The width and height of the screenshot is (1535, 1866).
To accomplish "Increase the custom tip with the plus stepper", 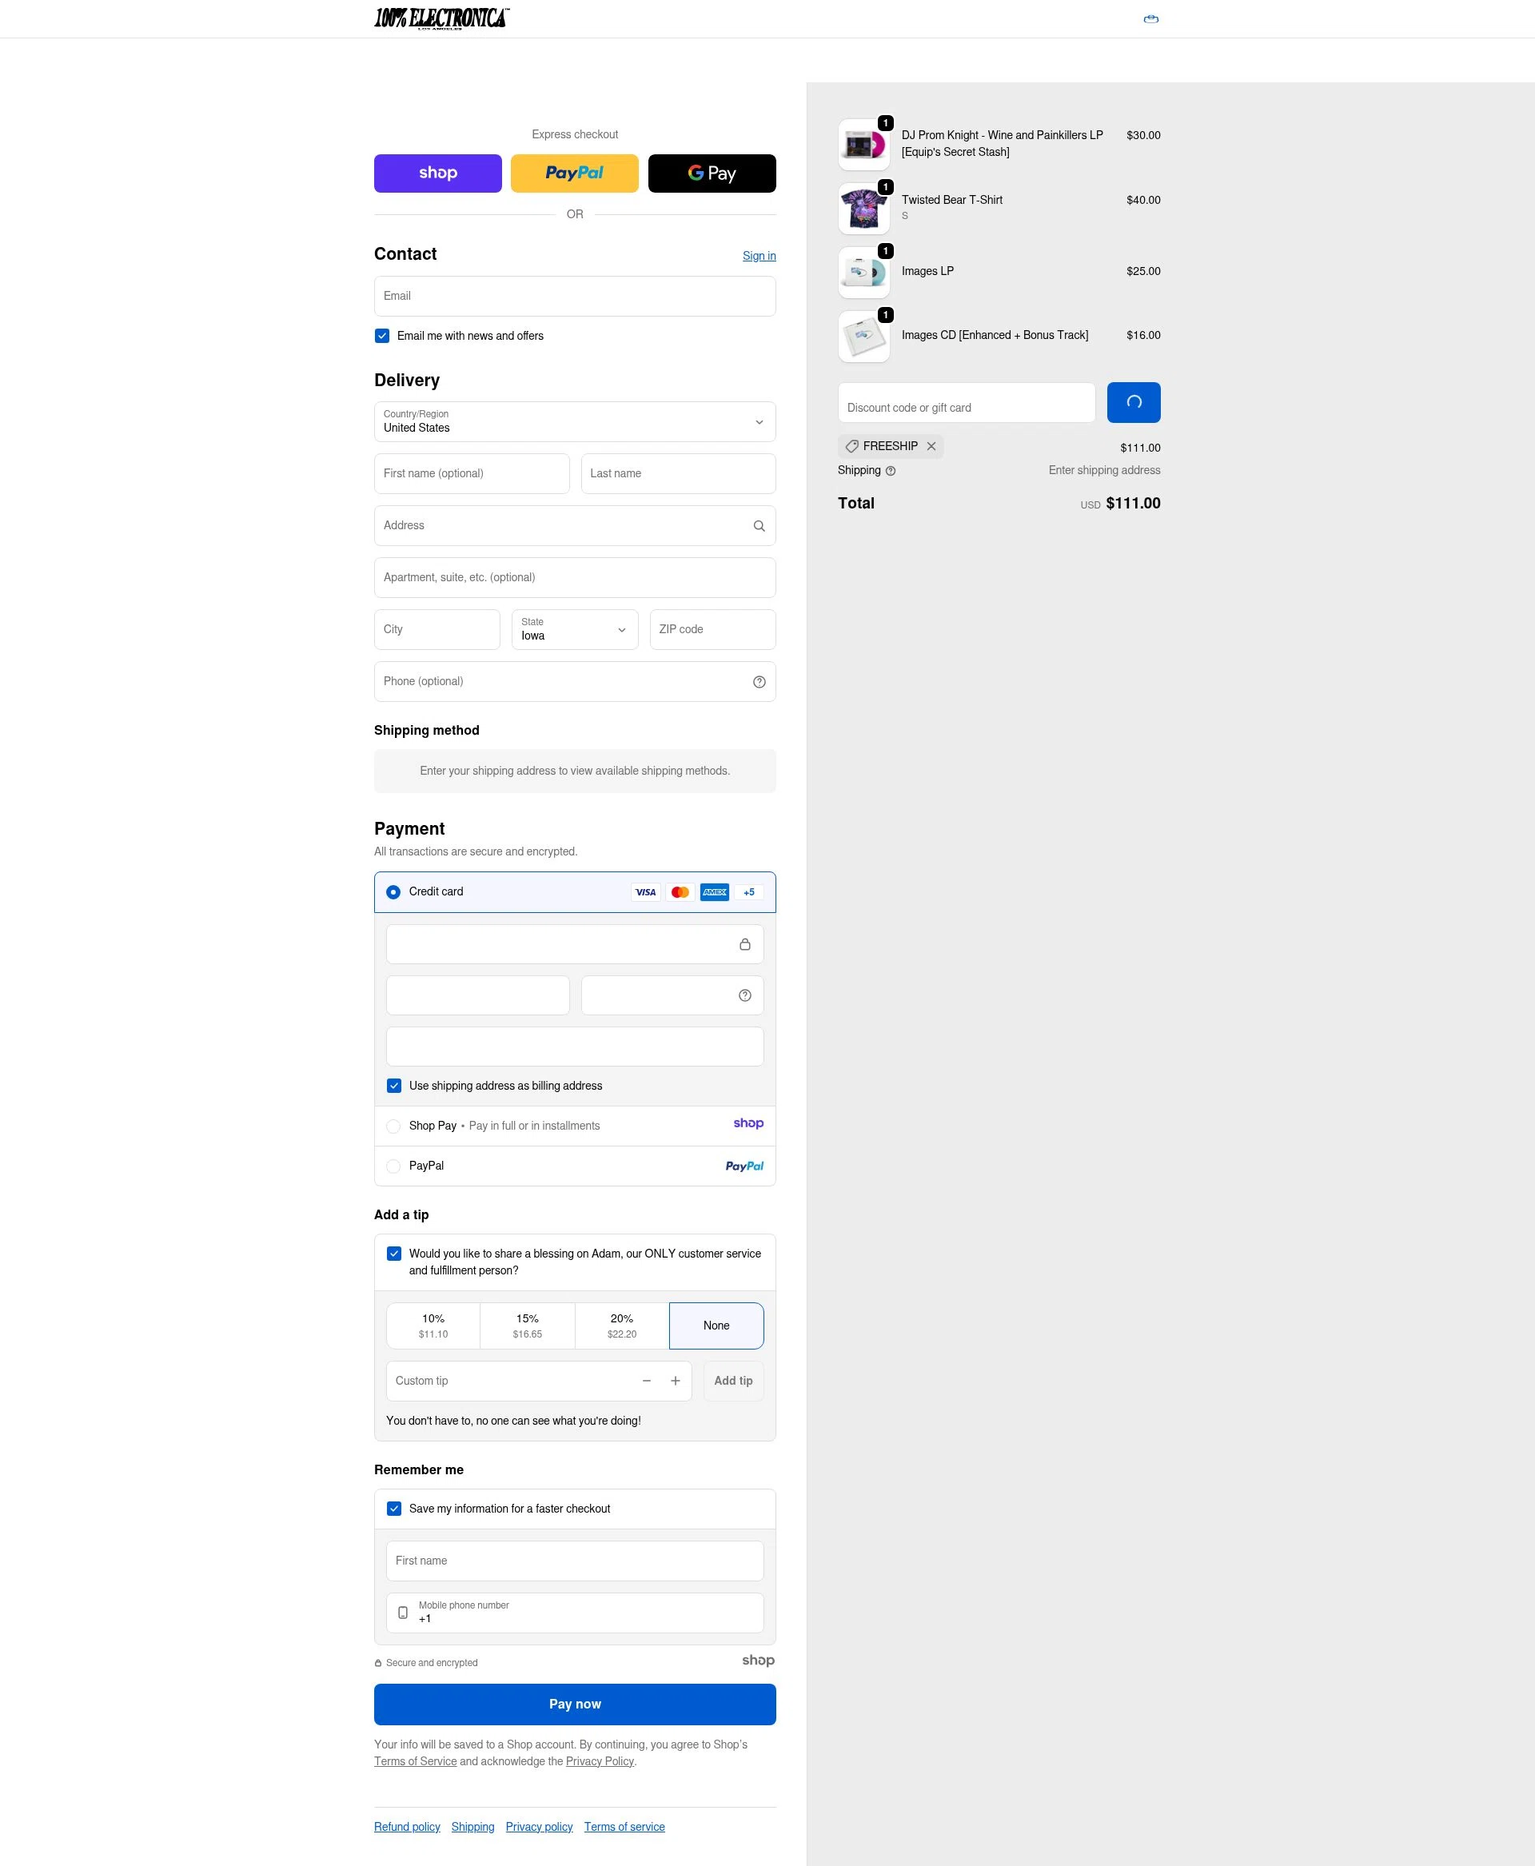I will click(x=675, y=1381).
